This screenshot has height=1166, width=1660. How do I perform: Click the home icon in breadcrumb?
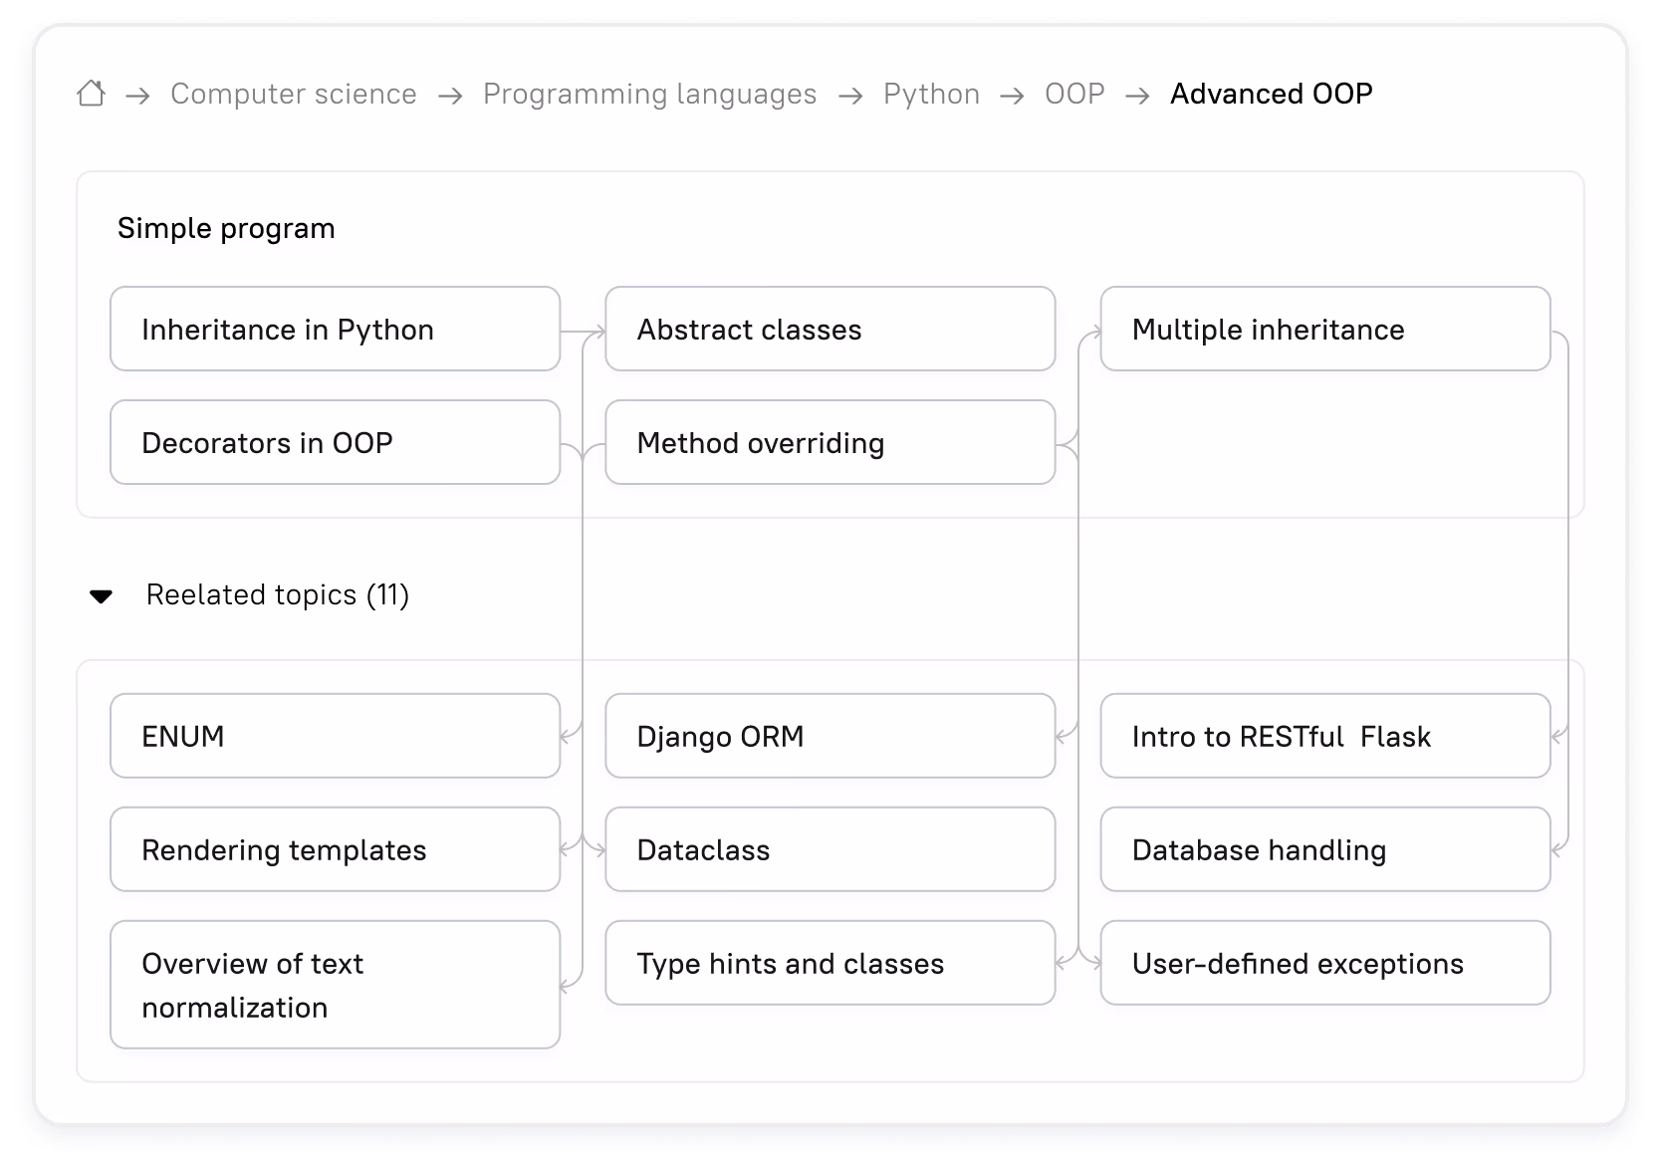(x=91, y=94)
